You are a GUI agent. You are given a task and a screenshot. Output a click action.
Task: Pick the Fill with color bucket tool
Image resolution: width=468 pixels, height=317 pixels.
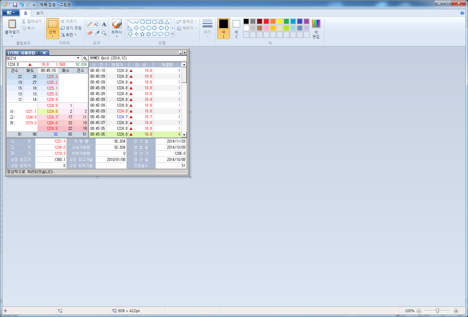coord(97,24)
